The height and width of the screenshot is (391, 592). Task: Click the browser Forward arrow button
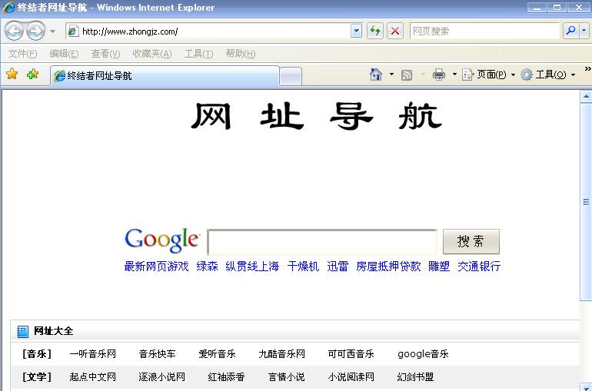36,31
